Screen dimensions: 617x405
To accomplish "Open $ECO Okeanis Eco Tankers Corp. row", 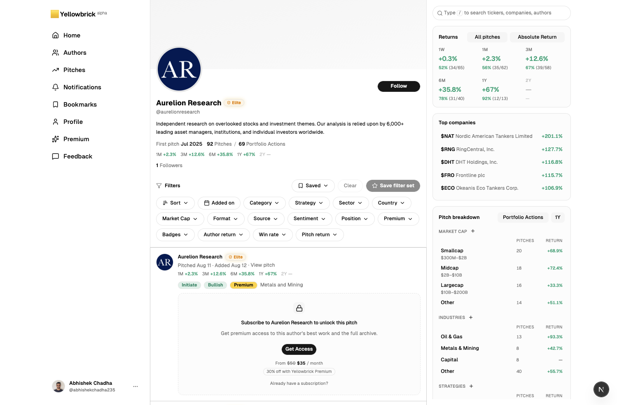I will pyautogui.click(x=502, y=188).
